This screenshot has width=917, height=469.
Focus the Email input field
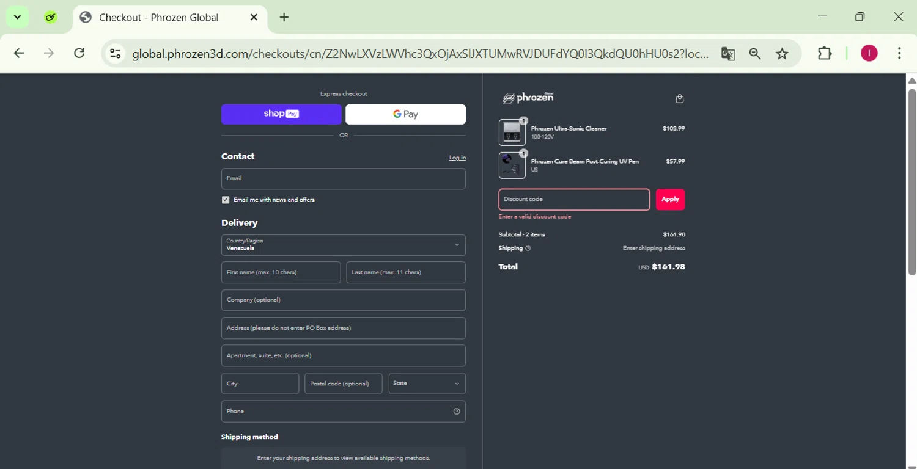point(344,179)
